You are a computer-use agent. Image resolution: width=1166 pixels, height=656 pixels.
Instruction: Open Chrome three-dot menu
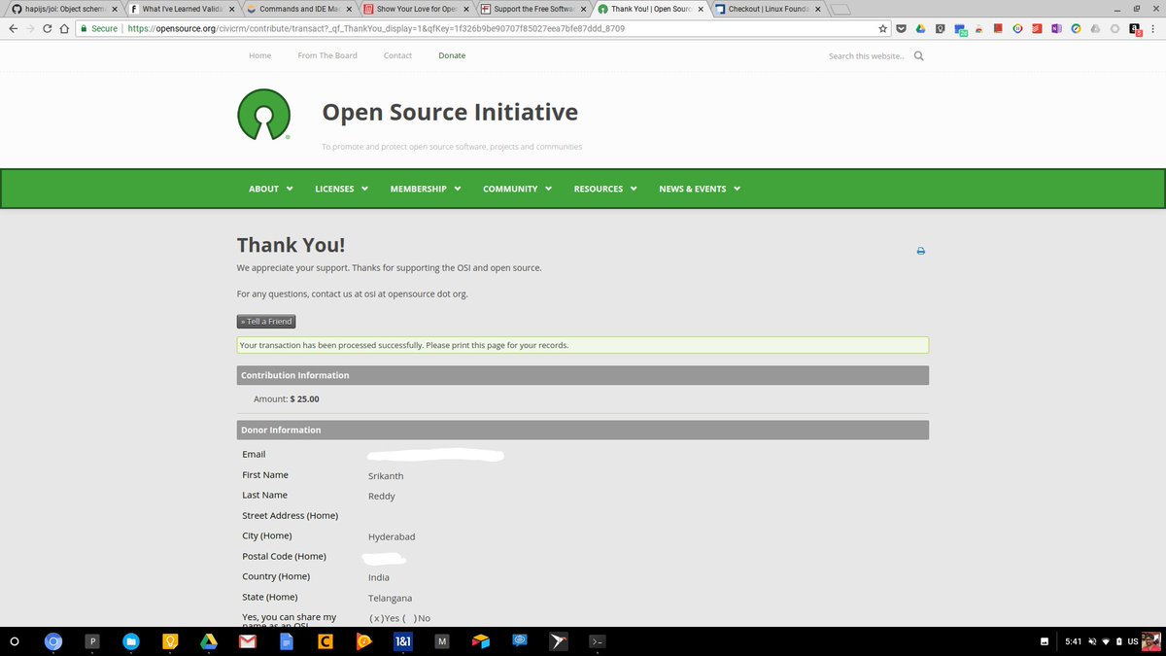[1152, 29]
